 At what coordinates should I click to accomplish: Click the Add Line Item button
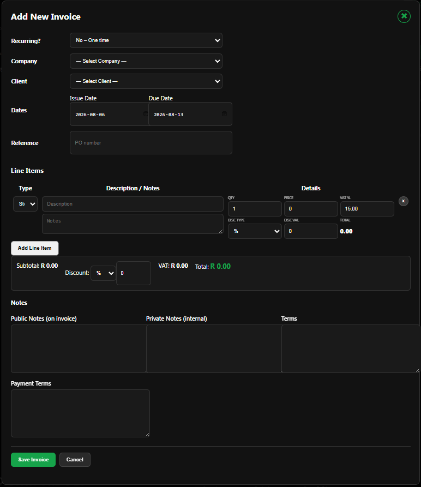click(x=34, y=248)
